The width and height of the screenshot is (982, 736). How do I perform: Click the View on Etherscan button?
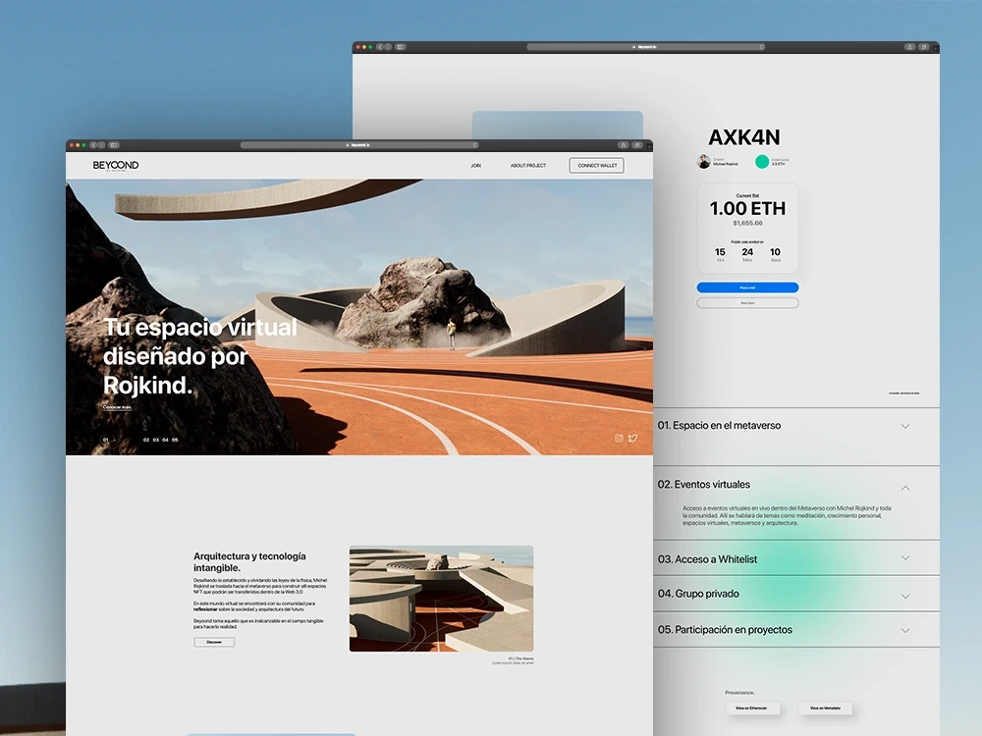[x=752, y=708]
